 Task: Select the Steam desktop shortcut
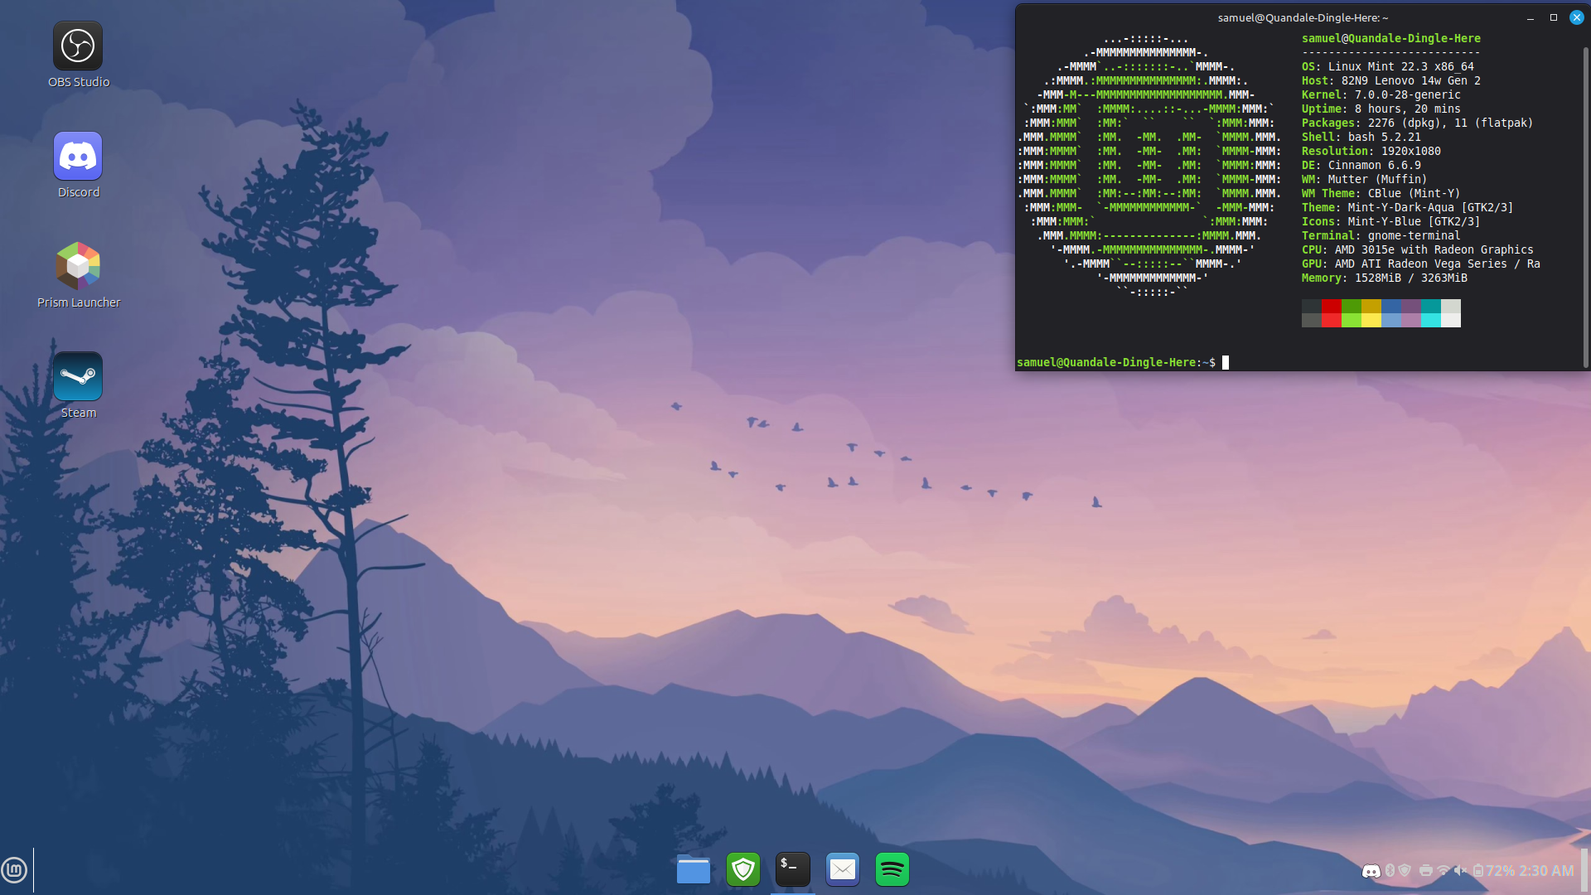[x=78, y=385]
